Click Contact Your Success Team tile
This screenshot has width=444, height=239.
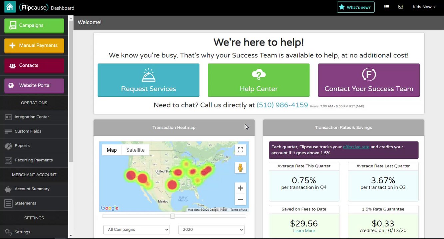369,80
